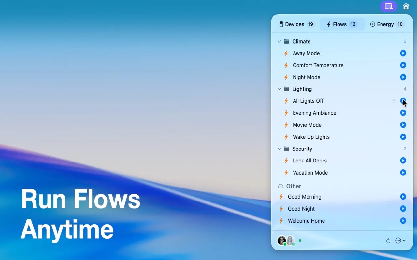Trigger the Lock All Doors flow
The height and width of the screenshot is (260, 417).
pos(403,161)
